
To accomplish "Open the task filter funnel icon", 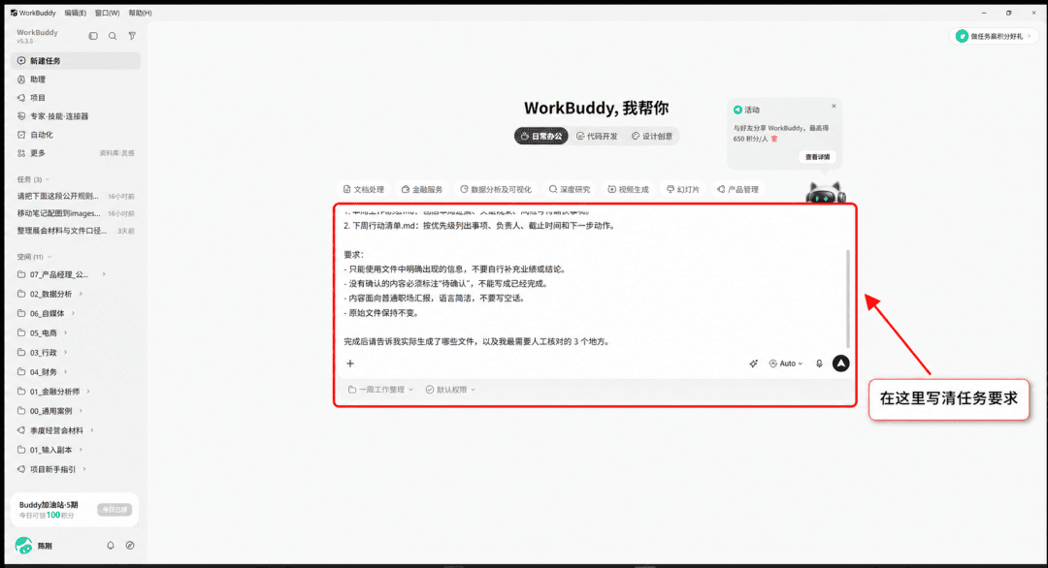I will coord(132,36).
